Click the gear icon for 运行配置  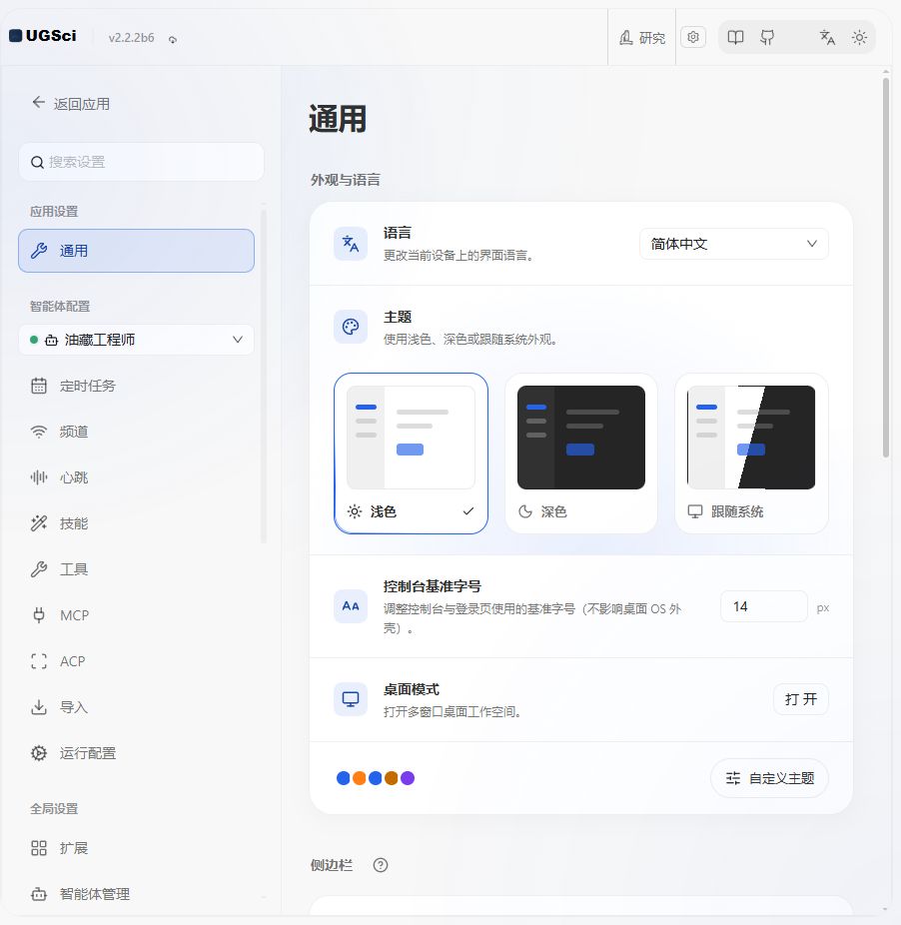coord(39,753)
